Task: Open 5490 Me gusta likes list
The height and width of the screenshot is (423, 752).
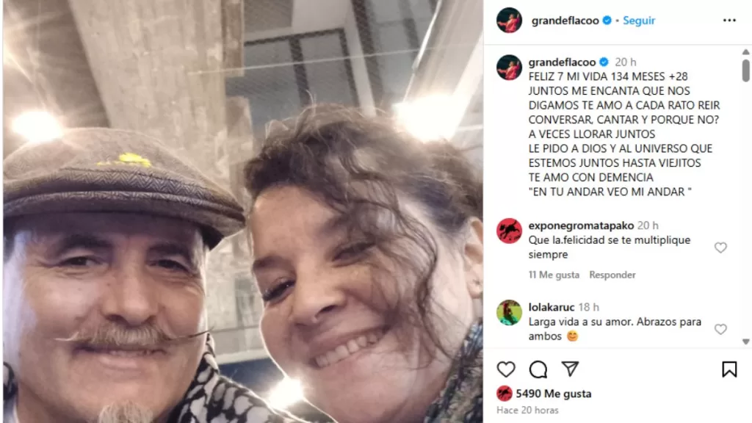Action: [554, 394]
